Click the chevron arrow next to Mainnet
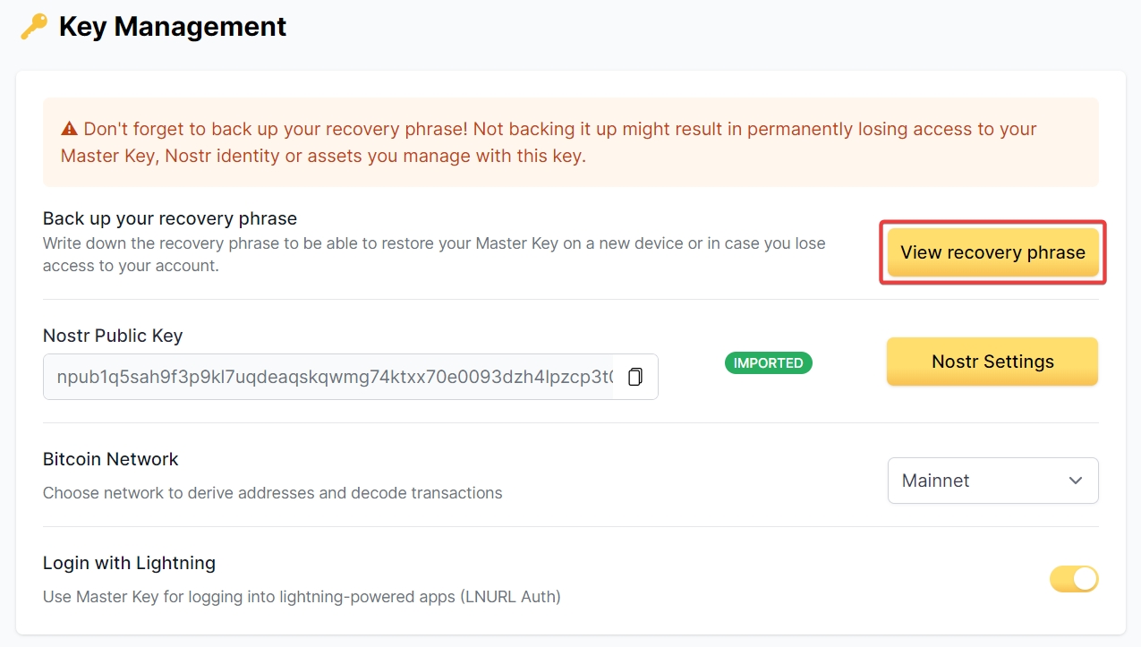Screen dimensions: 1141x647 pyautogui.click(x=1076, y=481)
